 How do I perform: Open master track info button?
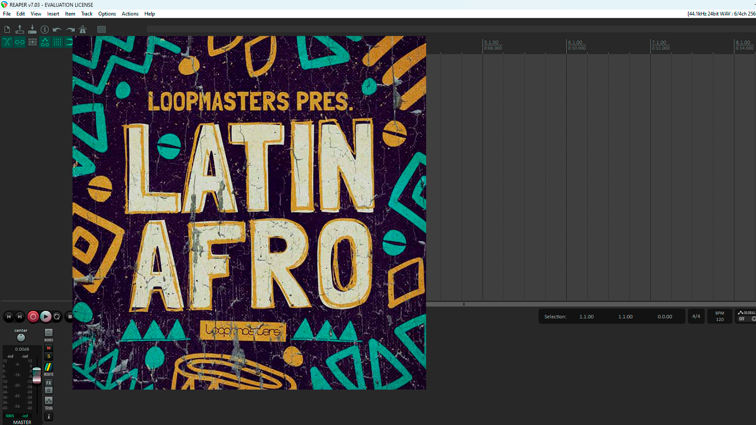pyautogui.click(x=49, y=417)
